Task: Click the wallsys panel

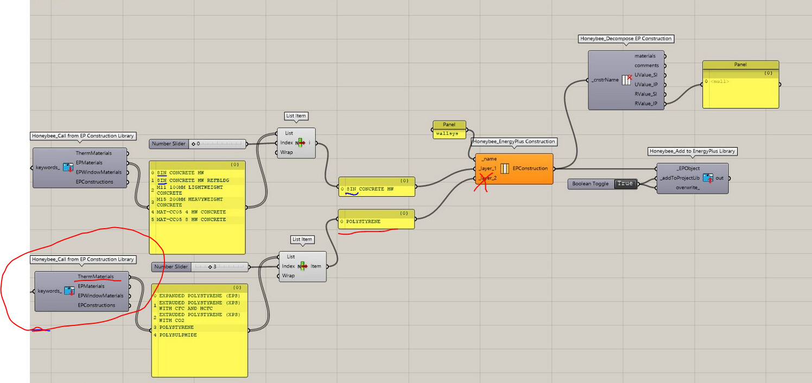Action: 449,129
